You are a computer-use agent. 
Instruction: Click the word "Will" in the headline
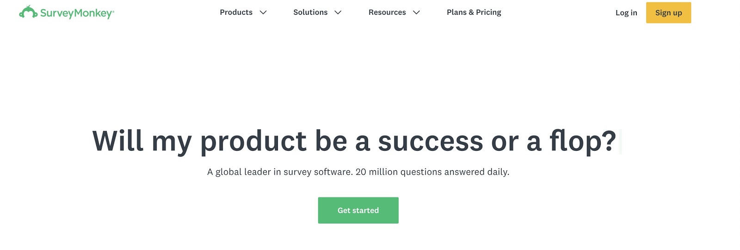(x=118, y=141)
